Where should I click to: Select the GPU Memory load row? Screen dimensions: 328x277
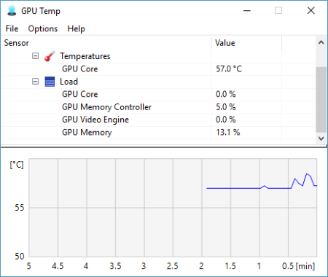pos(158,133)
